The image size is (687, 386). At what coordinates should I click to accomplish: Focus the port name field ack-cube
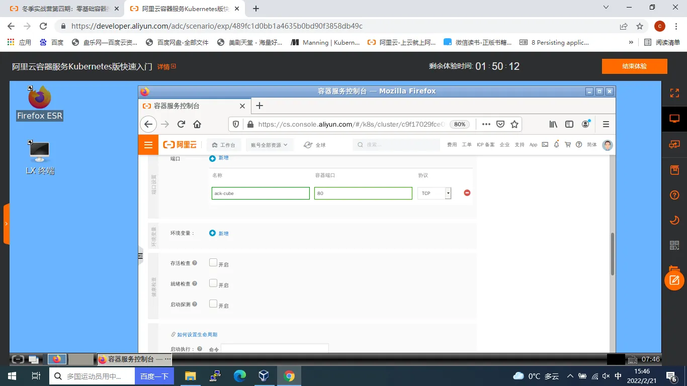pos(261,193)
